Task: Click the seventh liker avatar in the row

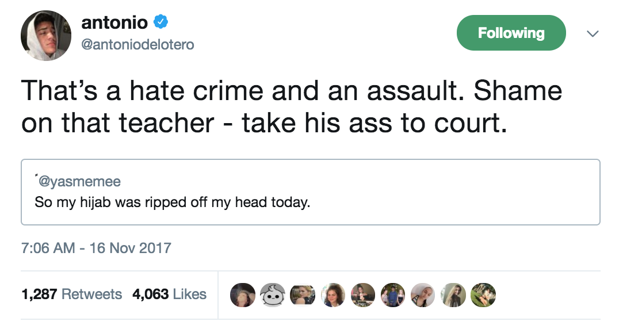Action: [423, 294]
